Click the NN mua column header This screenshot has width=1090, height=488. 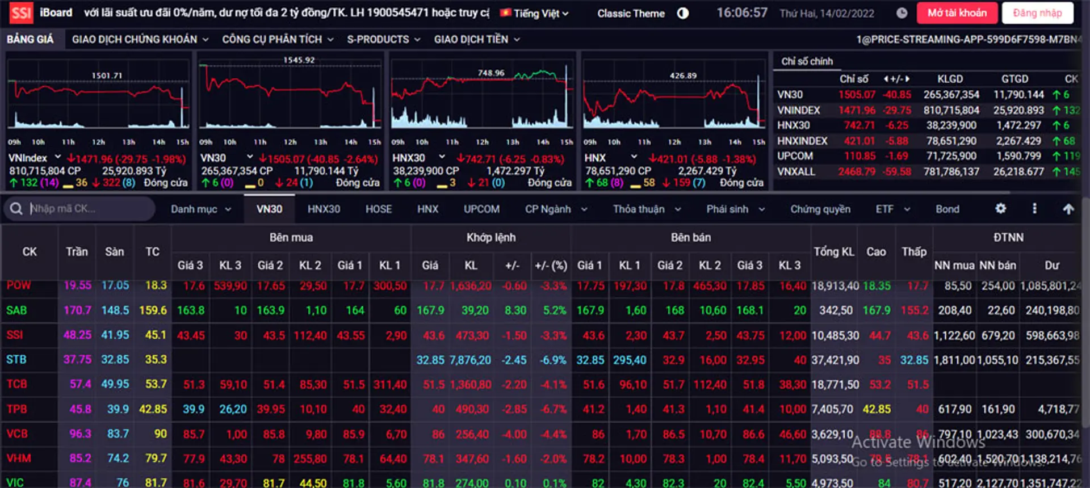point(954,266)
